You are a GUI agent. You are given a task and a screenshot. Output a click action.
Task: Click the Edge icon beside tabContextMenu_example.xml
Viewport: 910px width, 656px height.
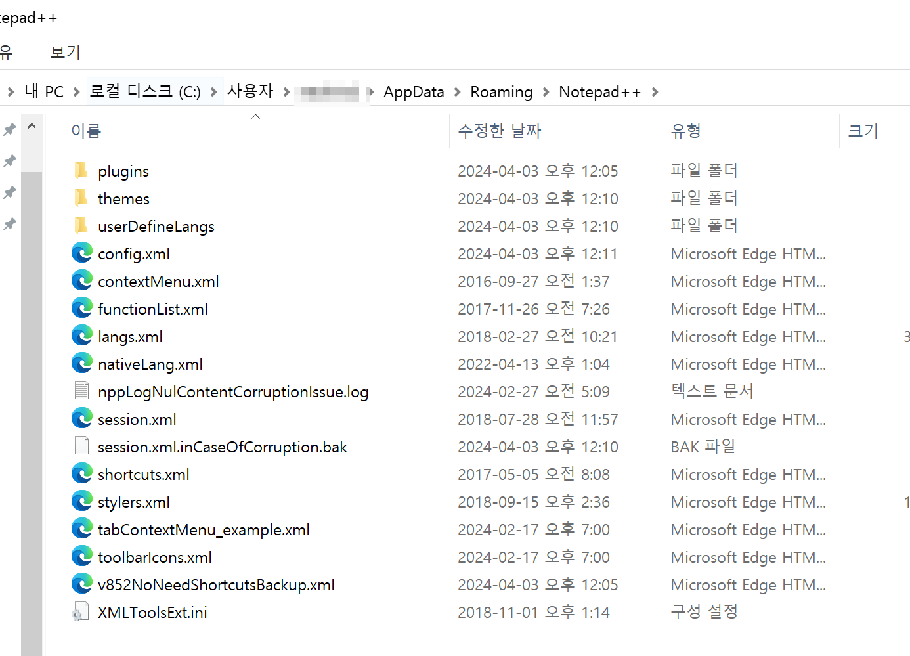[82, 529]
